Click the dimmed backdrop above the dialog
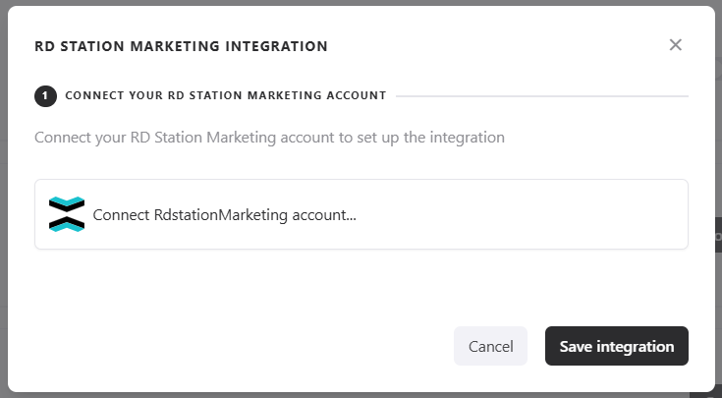This screenshot has width=722, height=398. pos(361,2)
